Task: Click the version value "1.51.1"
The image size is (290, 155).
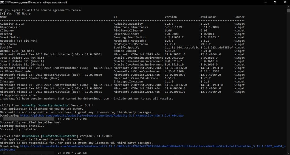Action: pyautogui.click(x=170, y=78)
